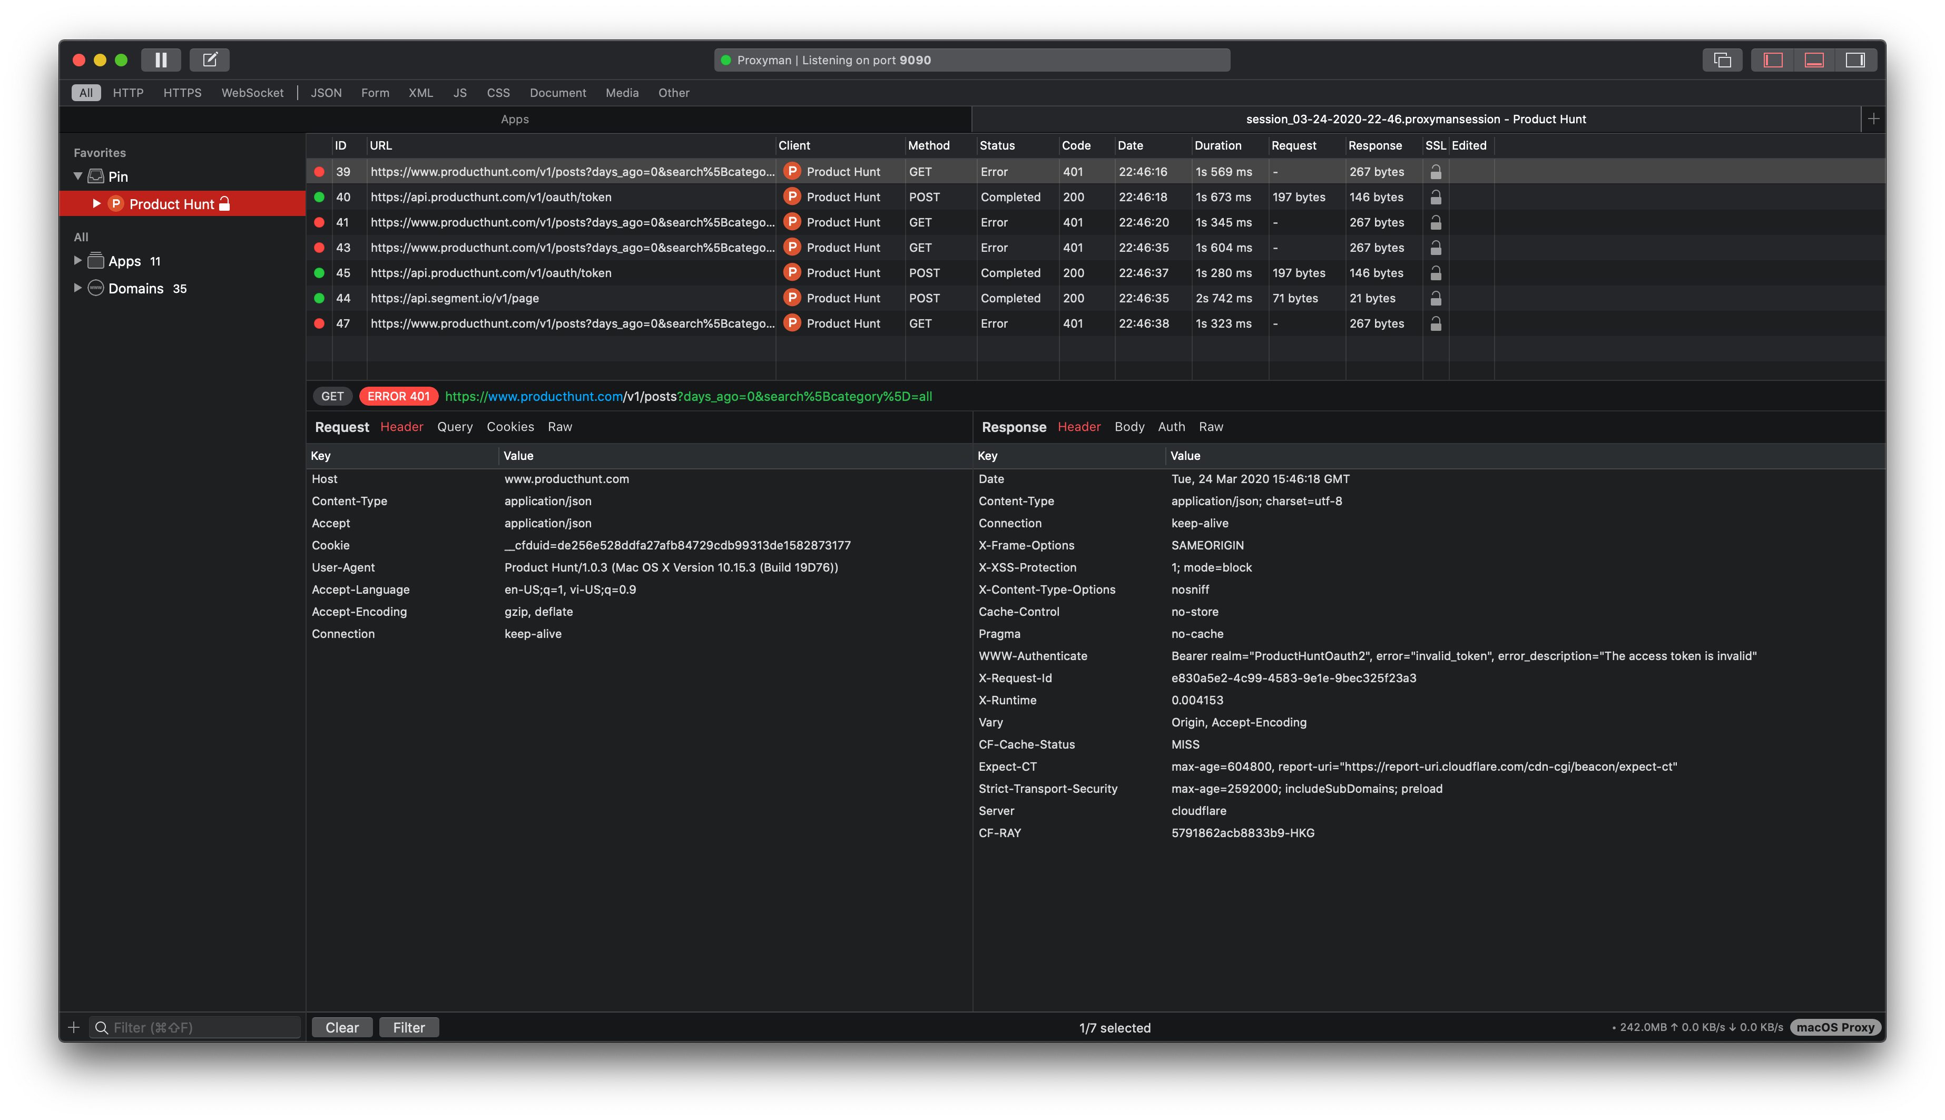Collapse the Pin section disclosure triangle

(77, 175)
